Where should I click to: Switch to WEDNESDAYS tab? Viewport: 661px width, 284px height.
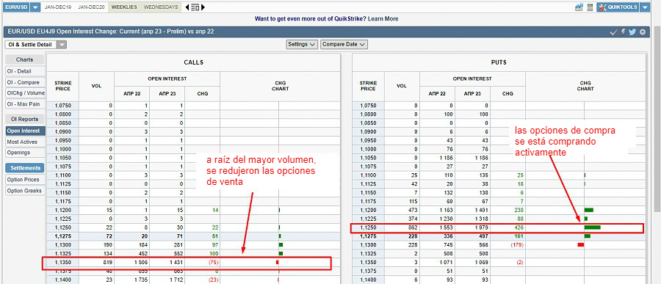coord(161,7)
